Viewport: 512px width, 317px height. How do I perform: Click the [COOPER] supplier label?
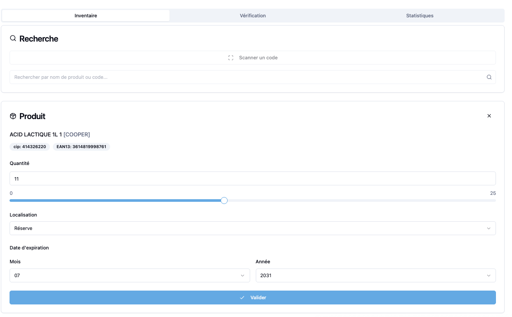(x=77, y=134)
